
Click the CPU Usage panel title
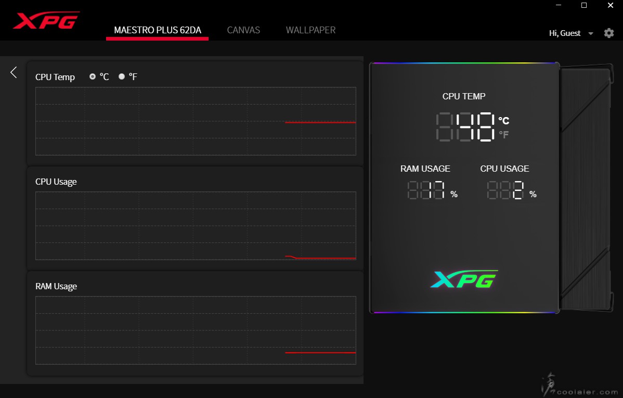click(x=56, y=182)
